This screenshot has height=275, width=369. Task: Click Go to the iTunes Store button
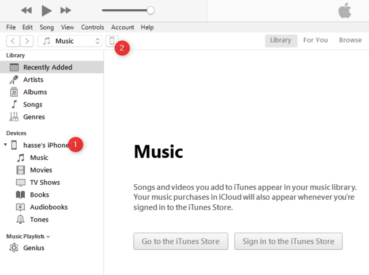click(180, 241)
